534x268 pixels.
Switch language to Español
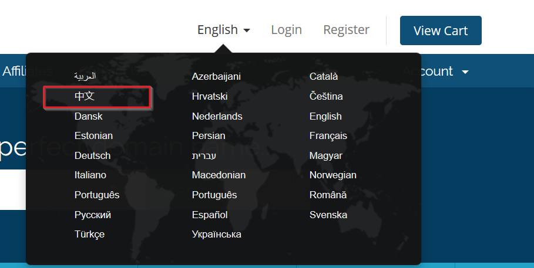coord(210,215)
